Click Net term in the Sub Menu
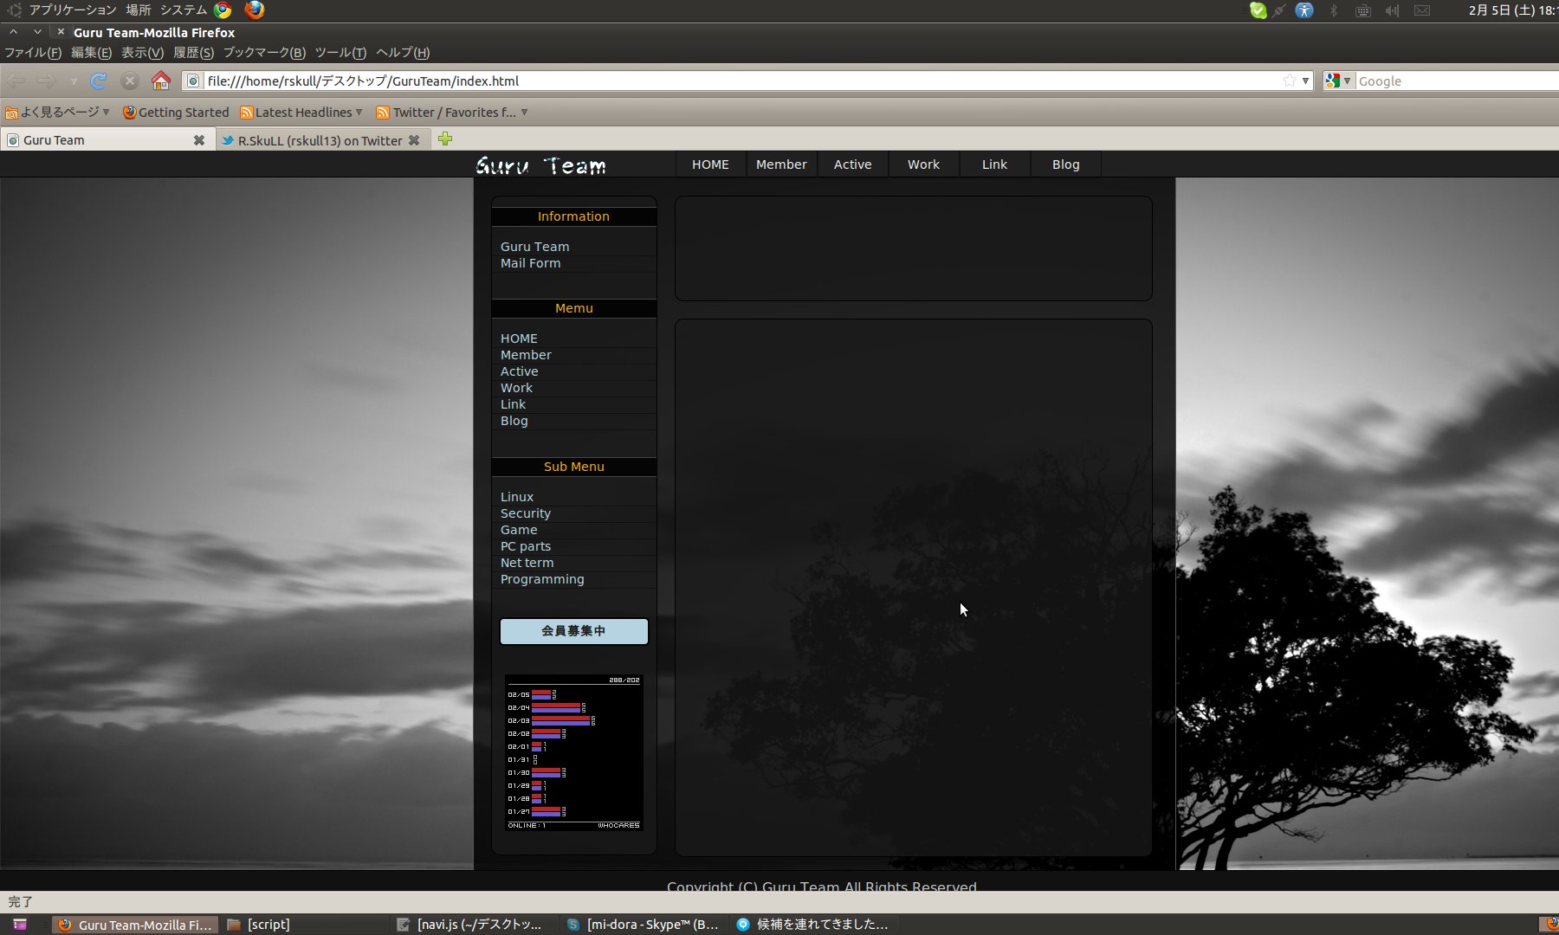 527,563
